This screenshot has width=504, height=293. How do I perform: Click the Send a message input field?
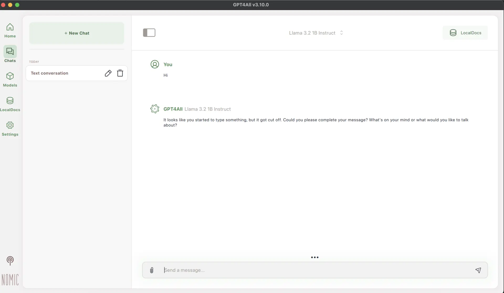pos(289,270)
